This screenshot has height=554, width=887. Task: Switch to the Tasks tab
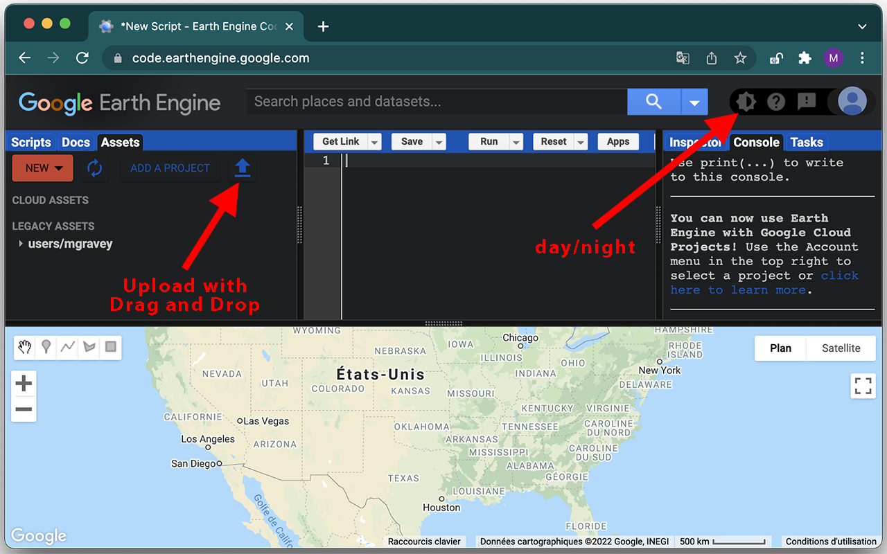coord(807,142)
